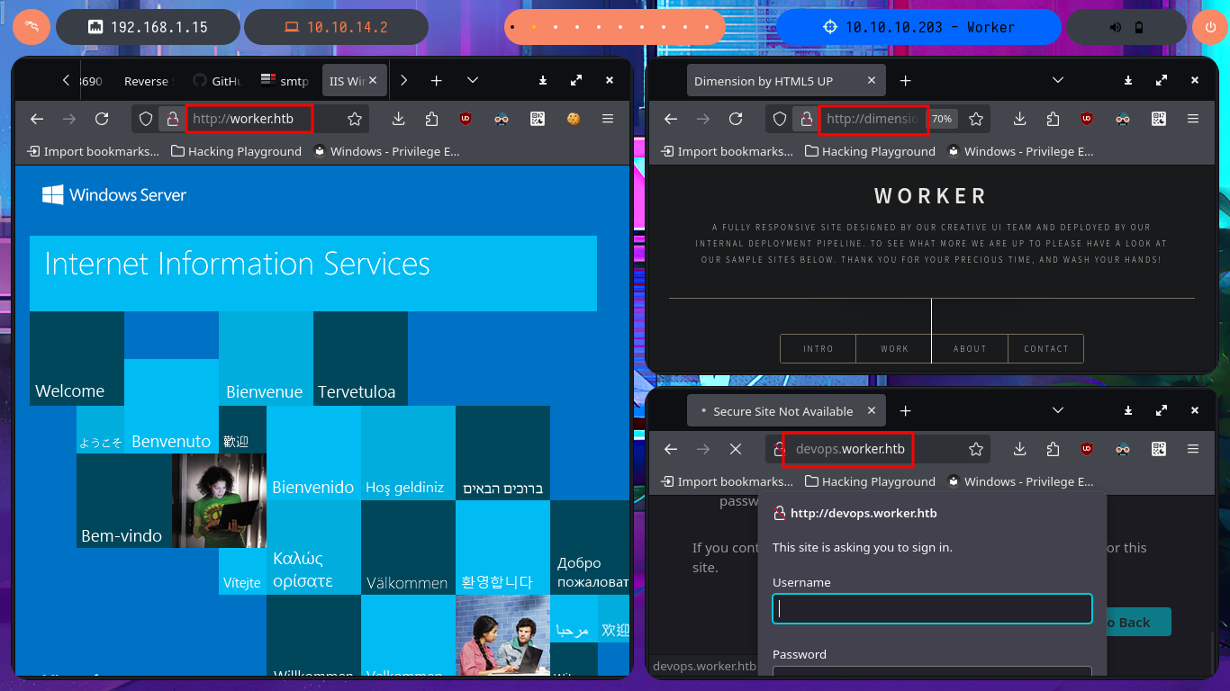
Task: Switch to the smtp tab
Action: 285,81
